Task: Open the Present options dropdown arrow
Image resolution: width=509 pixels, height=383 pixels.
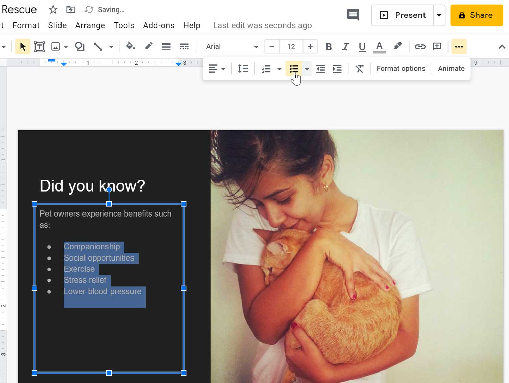Action: tap(439, 15)
